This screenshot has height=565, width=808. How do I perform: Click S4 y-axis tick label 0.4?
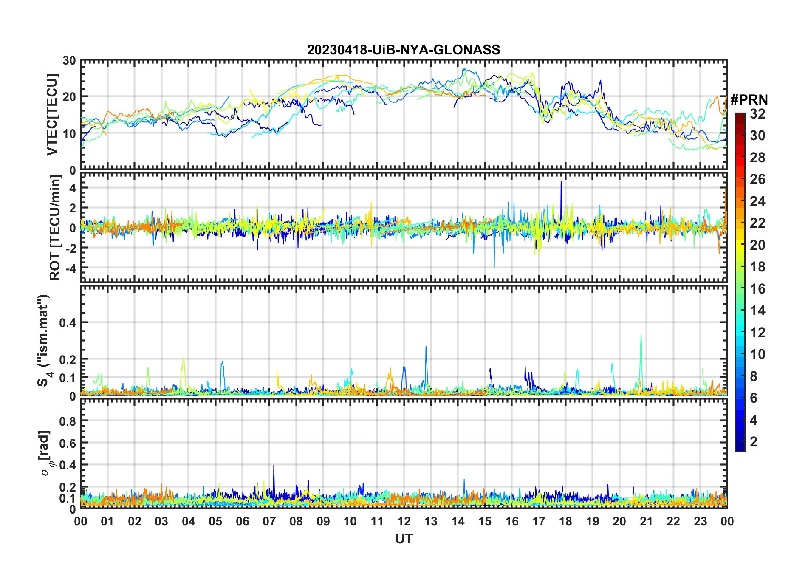click(68, 323)
